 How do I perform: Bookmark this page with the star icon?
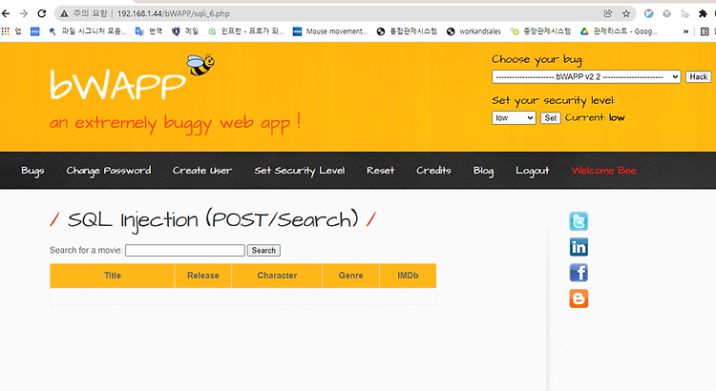coord(626,13)
